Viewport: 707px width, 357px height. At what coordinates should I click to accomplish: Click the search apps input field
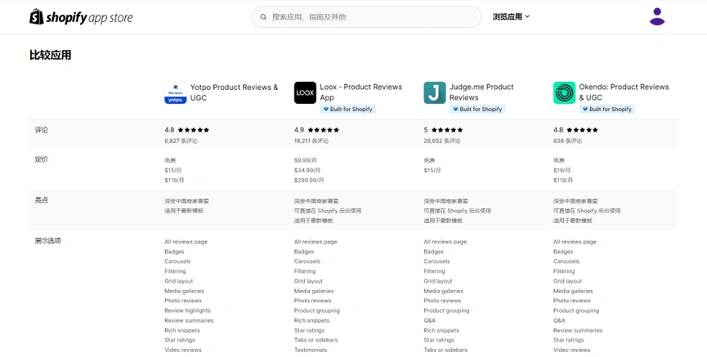(366, 17)
